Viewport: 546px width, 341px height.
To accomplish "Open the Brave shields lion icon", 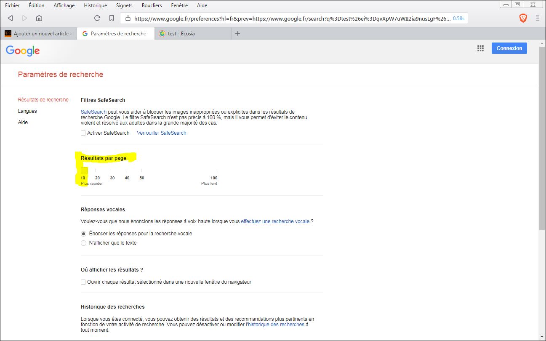I will pos(523,18).
